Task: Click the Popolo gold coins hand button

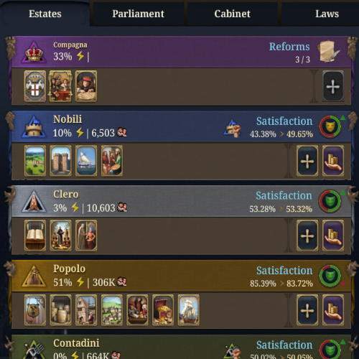Action: 333,310
